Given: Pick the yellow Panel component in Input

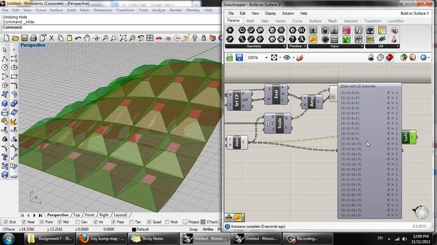Looking at the screenshot, I should (x=313, y=39).
